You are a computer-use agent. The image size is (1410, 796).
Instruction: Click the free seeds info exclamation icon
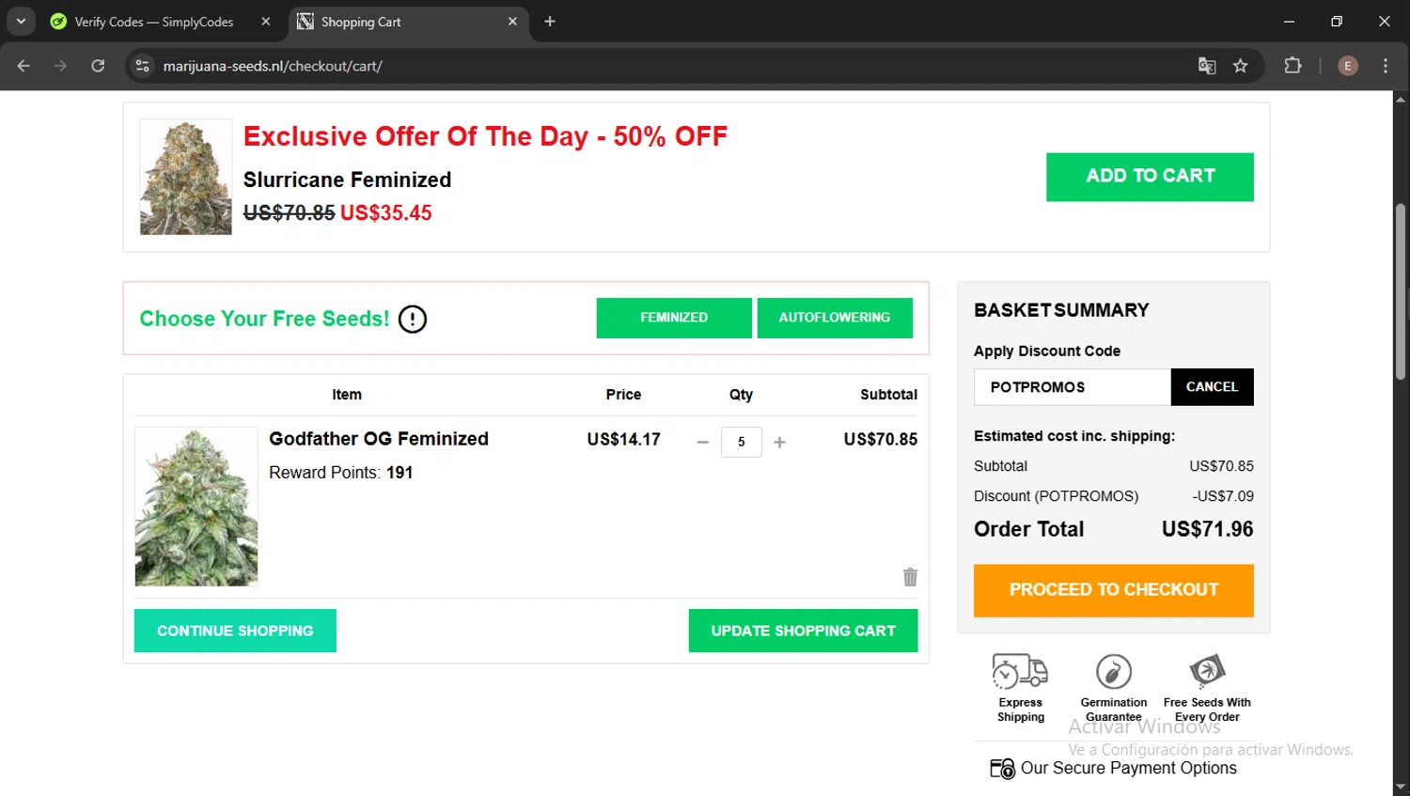point(412,320)
